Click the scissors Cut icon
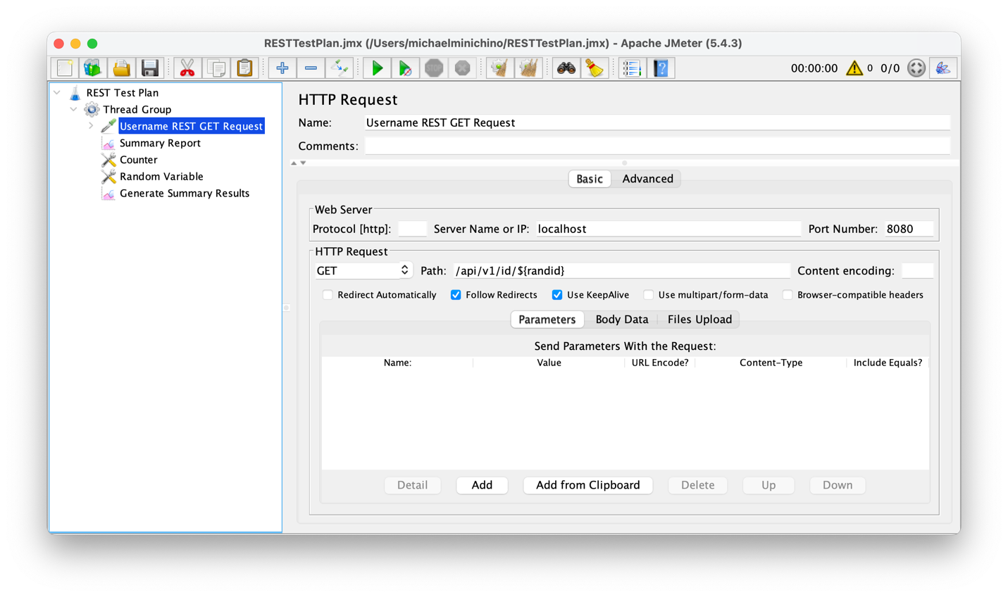 point(187,68)
